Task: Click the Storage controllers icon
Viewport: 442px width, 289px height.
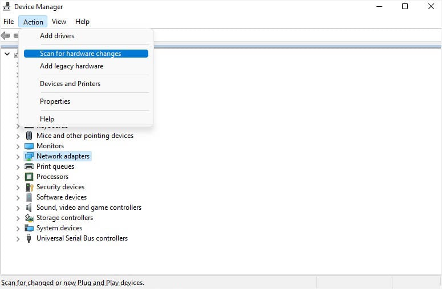Action: click(x=29, y=218)
